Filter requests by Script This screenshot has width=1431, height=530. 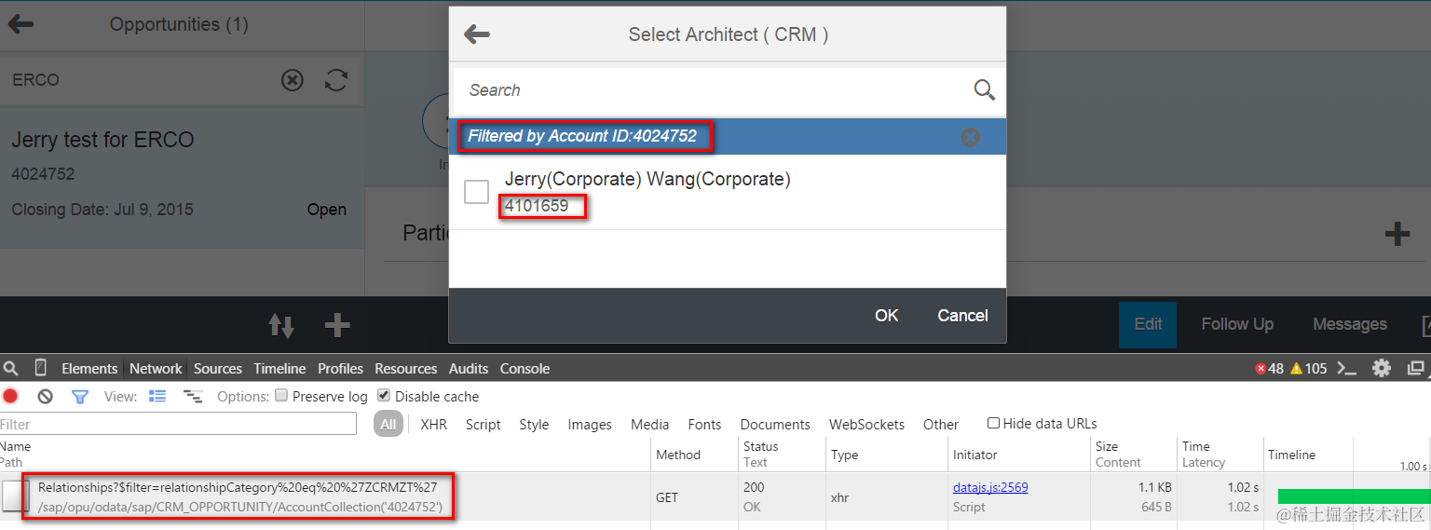click(484, 424)
